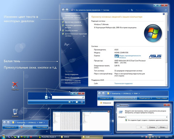Viewport: 174px width, 139px height.
Task: Click SYSTEM (C:) breadcrumb in Explorer with Общий доступ
Action: pyautogui.click(x=127, y=93)
